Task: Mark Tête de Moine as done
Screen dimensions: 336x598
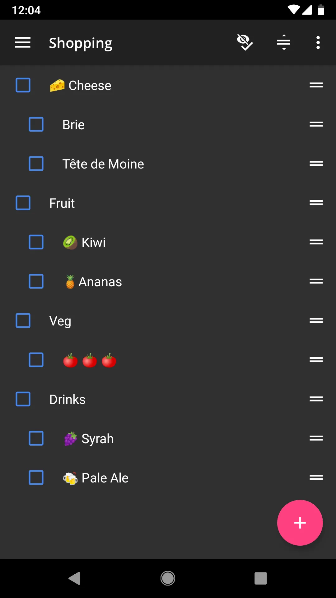Action: click(x=36, y=164)
